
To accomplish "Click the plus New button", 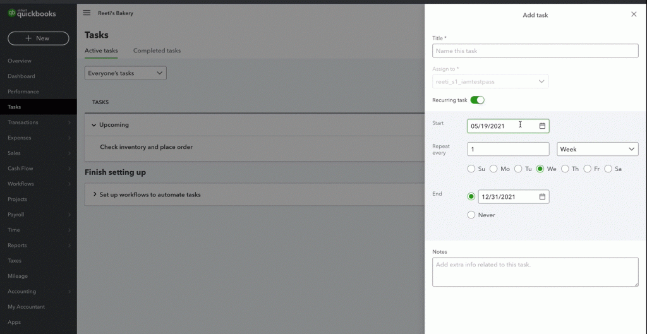I will pos(39,39).
